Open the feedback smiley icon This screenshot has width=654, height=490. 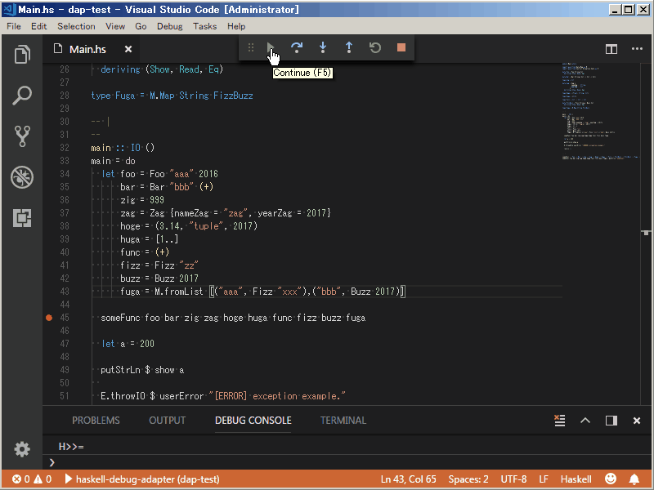pyautogui.click(x=611, y=479)
